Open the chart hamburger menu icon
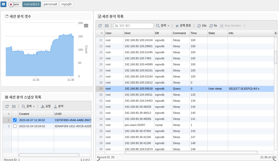The image size is (279, 161). click(86, 25)
